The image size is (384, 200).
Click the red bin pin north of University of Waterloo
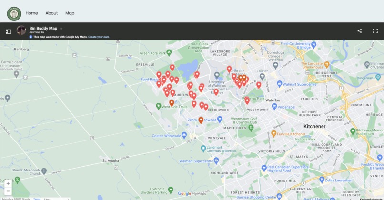click(x=229, y=69)
